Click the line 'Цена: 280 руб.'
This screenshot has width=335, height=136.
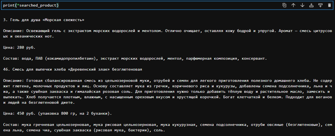[19, 48]
